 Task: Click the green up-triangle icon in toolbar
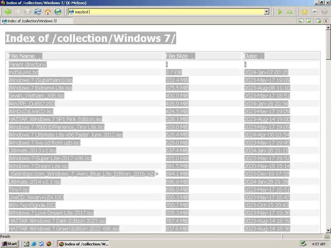(290, 12)
